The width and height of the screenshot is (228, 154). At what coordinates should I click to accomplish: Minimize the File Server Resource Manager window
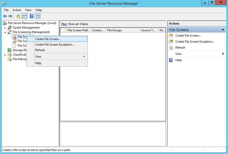pyautogui.click(x=205, y=3)
